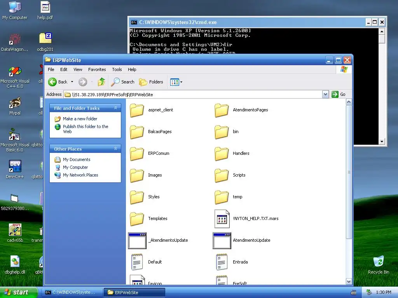Select Microsoft Visual C++ 6.0 shortcut
Screen dimensions: 398x298
(x=15, y=71)
